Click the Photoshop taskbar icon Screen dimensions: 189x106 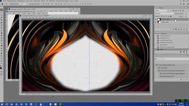[46, 104]
